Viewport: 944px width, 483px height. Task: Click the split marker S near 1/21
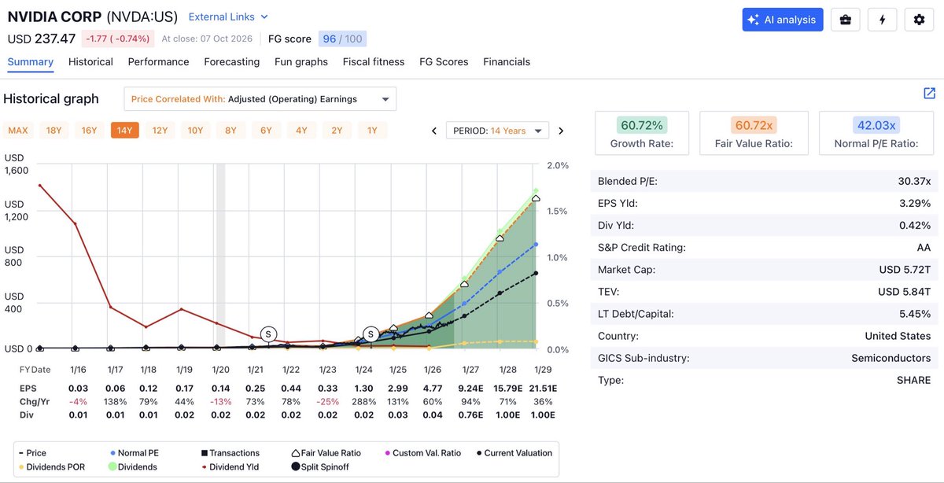(x=268, y=334)
